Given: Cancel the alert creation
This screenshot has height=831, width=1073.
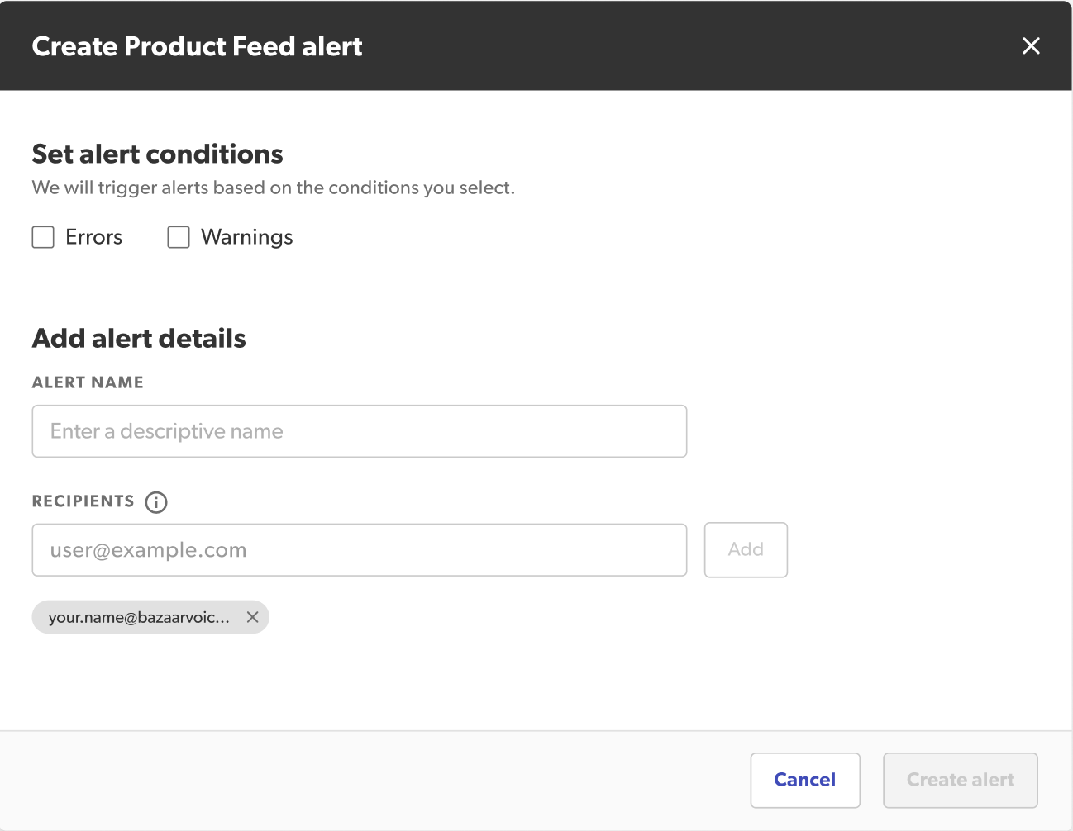Looking at the screenshot, I should click(x=805, y=780).
